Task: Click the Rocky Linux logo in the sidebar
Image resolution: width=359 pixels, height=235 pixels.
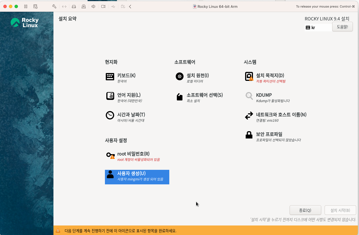Action: (25, 23)
